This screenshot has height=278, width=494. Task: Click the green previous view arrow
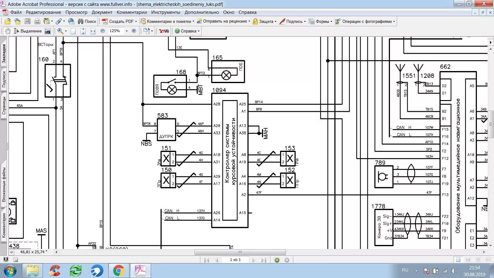(277, 260)
